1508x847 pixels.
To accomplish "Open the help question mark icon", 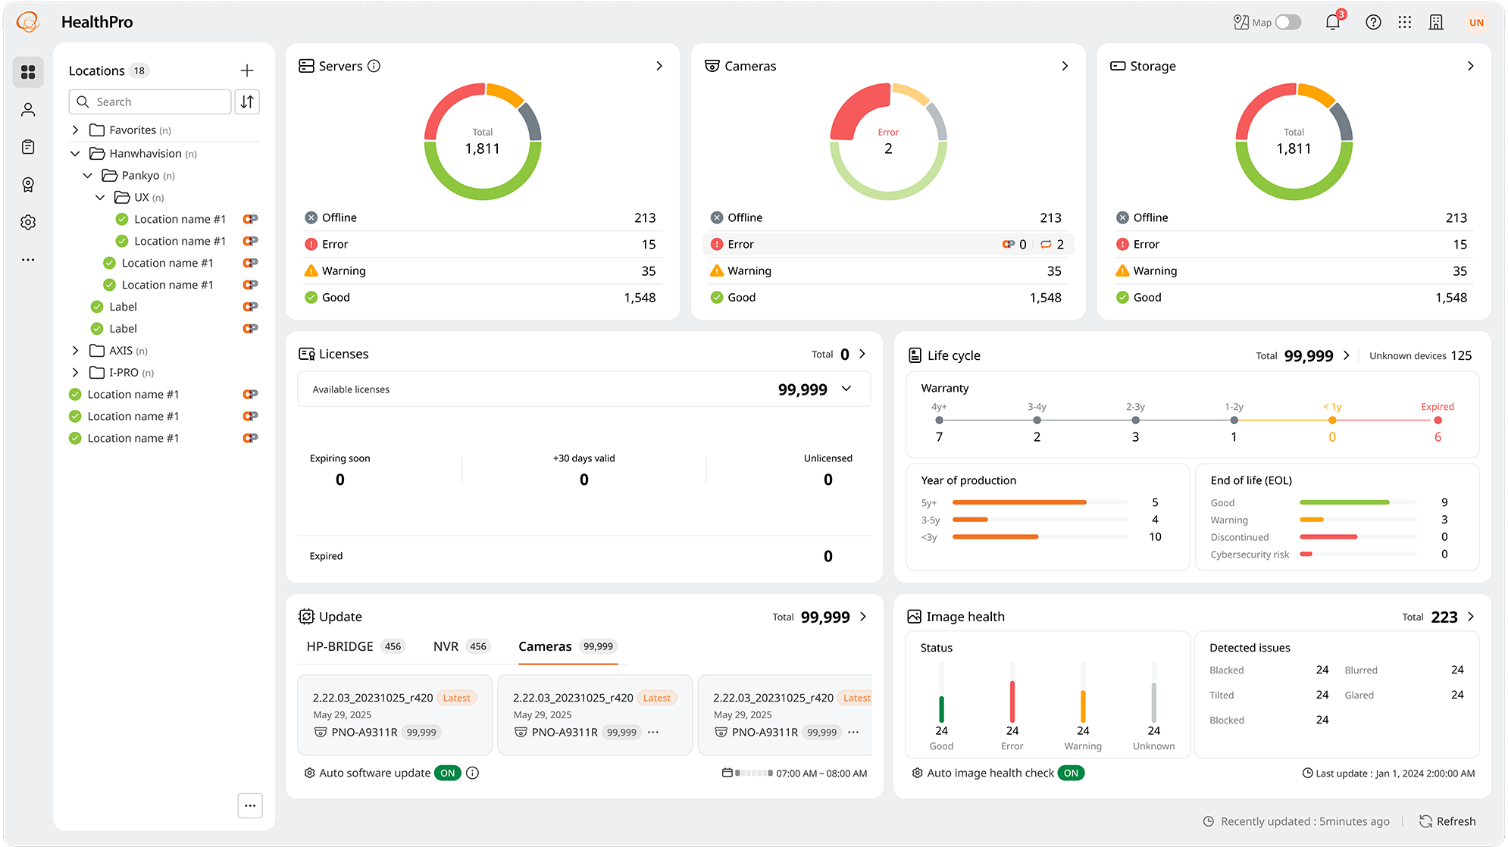I will coord(1373,22).
